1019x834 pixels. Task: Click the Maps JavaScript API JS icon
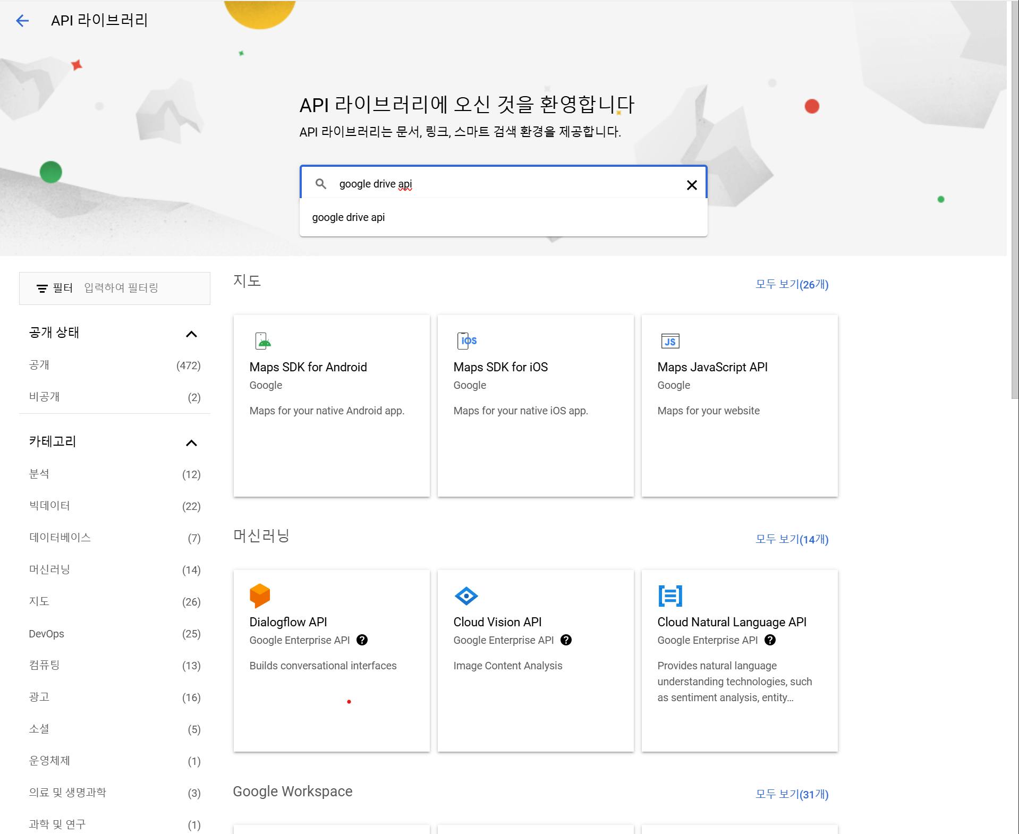coord(670,341)
